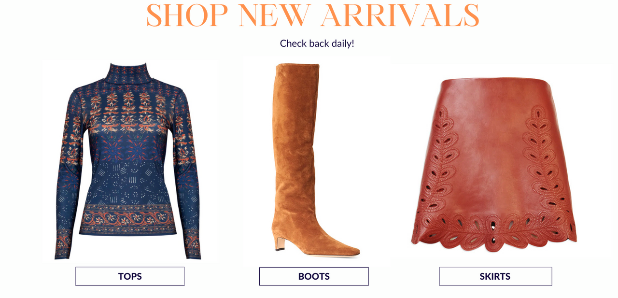The height and width of the screenshot is (298, 618).
Task: View the tan suede knee-high boot image
Action: (x=316, y=160)
